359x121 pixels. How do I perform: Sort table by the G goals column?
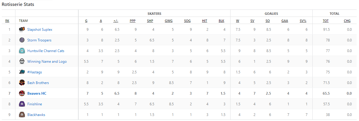86,21
